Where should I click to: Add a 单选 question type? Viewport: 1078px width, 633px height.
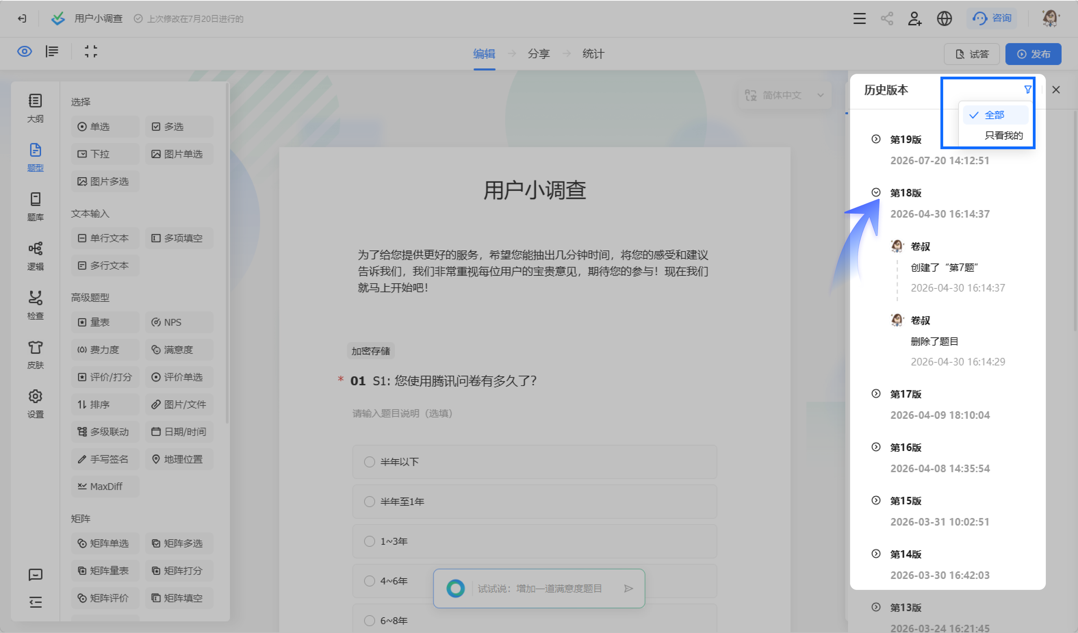[105, 127]
